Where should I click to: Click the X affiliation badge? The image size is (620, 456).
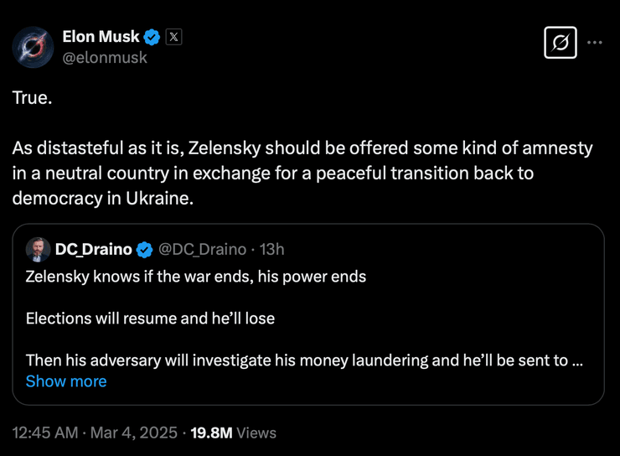[173, 37]
